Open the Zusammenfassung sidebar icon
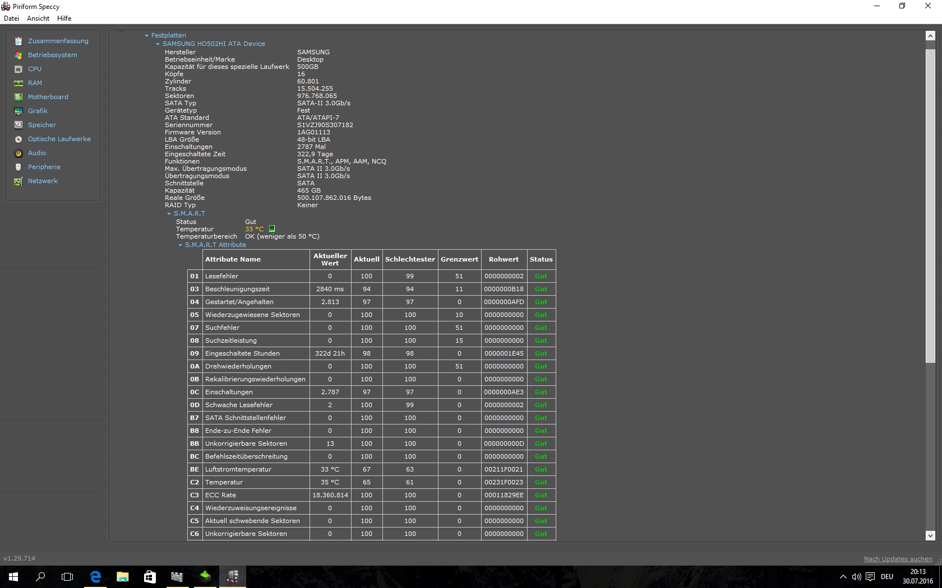 19,41
